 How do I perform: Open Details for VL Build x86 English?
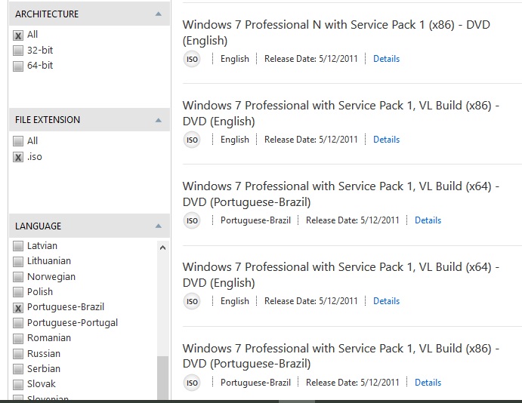pos(386,140)
